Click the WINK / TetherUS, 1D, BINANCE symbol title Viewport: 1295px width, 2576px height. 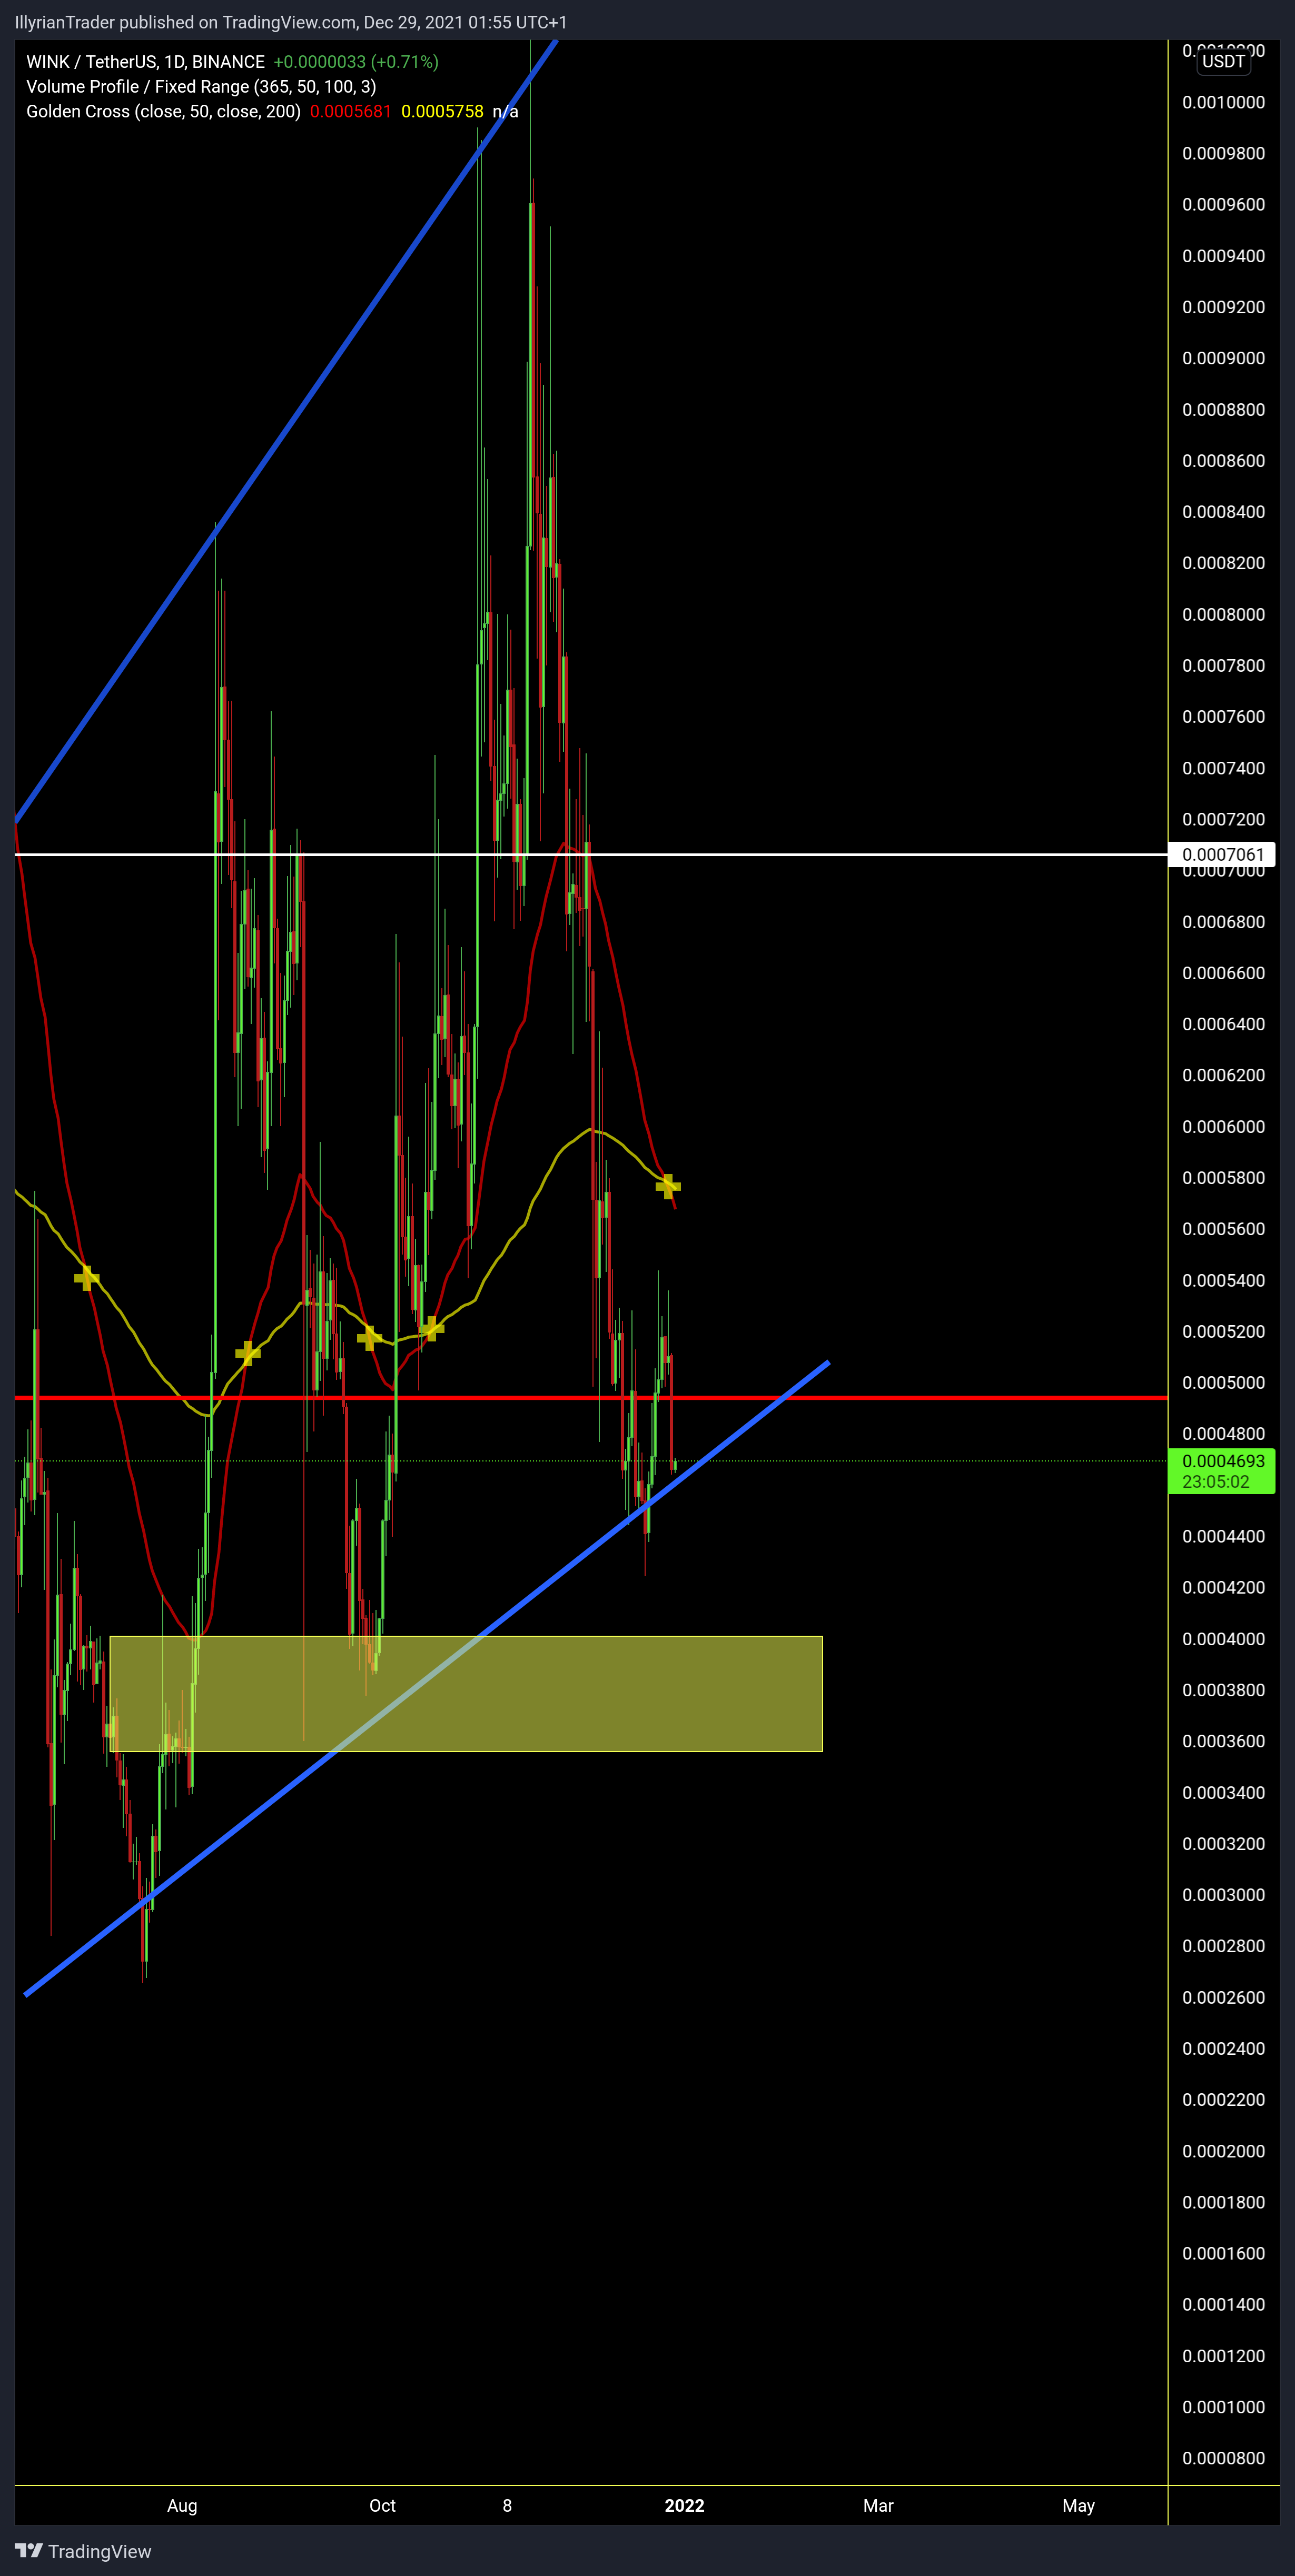pyautogui.click(x=145, y=62)
